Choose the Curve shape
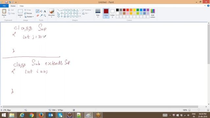The image size is (210, 118). coord(62,10)
